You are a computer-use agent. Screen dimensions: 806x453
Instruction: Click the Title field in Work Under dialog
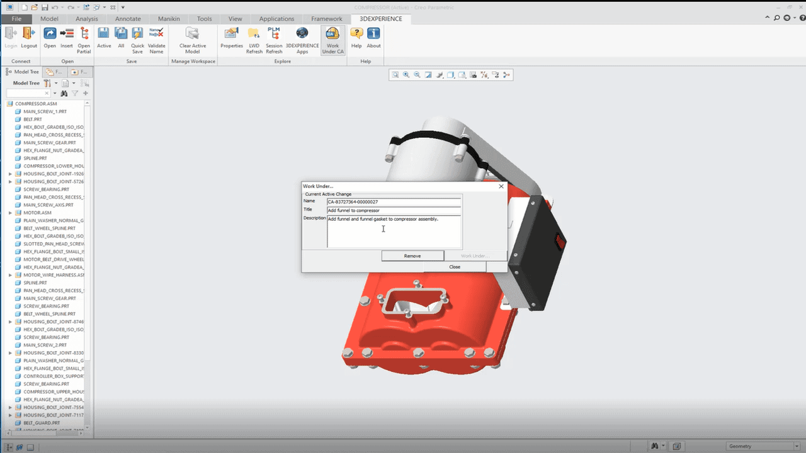pos(394,211)
